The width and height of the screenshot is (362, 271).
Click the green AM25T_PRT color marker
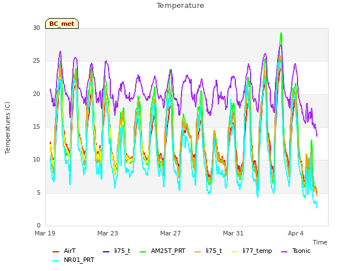(x=143, y=252)
